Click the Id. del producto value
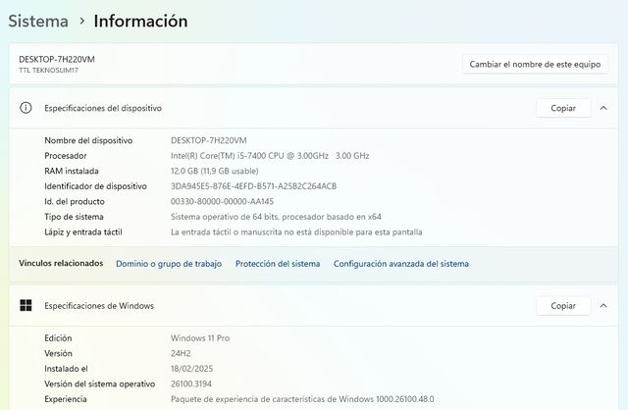This screenshot has height=410, width=628. (222, 201)
